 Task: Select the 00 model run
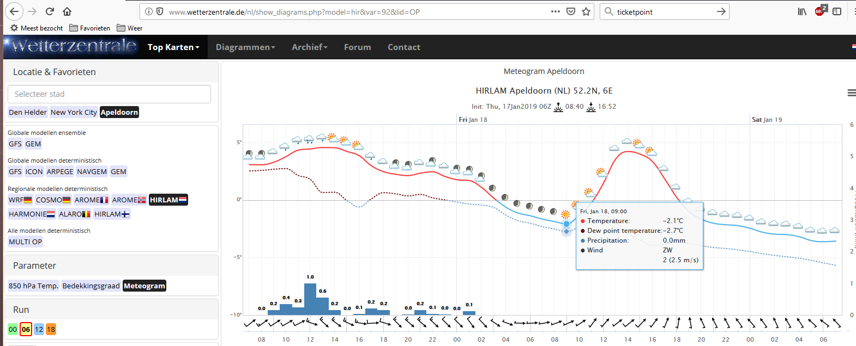tap(13, 329)
